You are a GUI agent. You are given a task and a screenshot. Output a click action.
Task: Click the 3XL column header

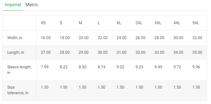158,23
